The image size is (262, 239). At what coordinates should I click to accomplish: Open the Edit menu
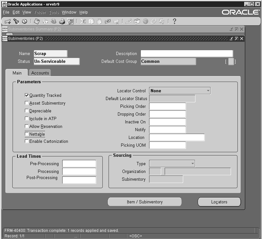pos(16,12)
